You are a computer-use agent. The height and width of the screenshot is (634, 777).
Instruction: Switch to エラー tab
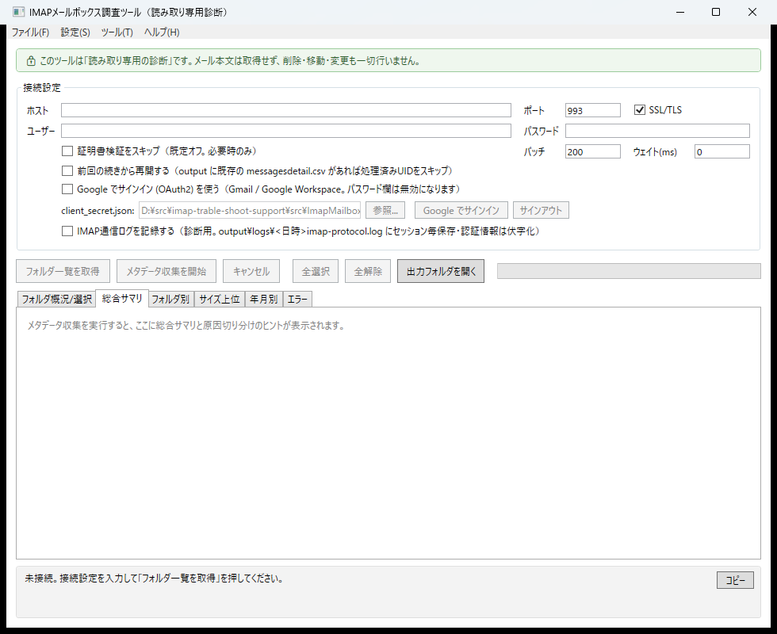pyautogui.click(x=297, y=300)
